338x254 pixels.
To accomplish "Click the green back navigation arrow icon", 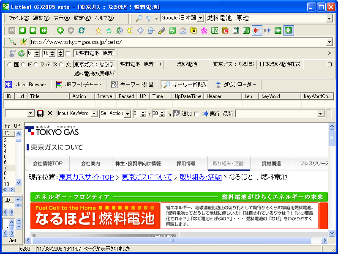I will click(61, 30).
